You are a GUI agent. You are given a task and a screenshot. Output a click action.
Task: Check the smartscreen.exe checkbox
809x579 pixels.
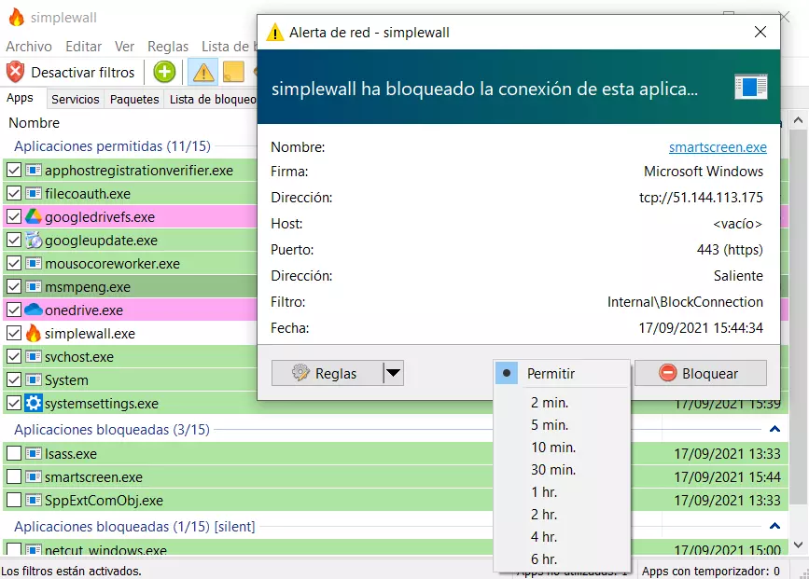(14, 477)
